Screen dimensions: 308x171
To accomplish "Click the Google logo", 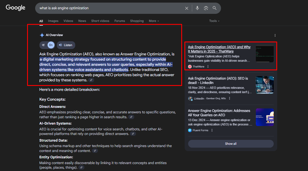I will (x=16, y=8).
